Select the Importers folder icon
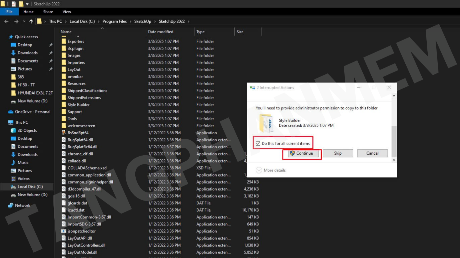This screenshot has width=460, height=258. pyautogui.click(x=64, y=63)
